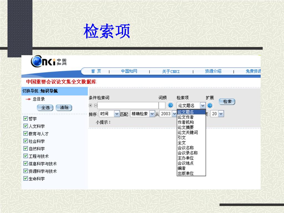Viewport: 284px width, 213px height.
Task: Click the 条件检索词 text input field
Action: pos(128,105)
